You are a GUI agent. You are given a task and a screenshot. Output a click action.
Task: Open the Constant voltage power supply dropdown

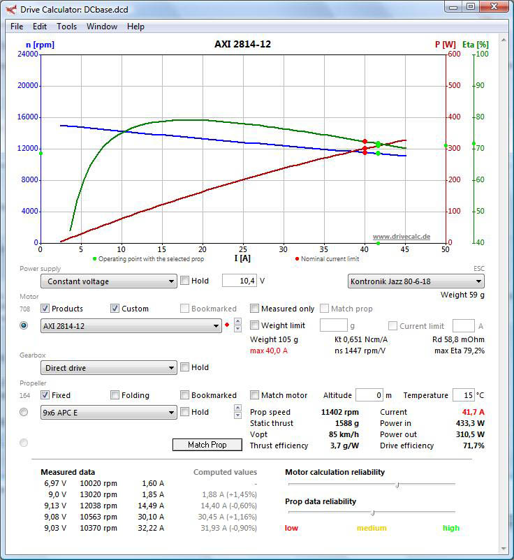pos(108,281)
